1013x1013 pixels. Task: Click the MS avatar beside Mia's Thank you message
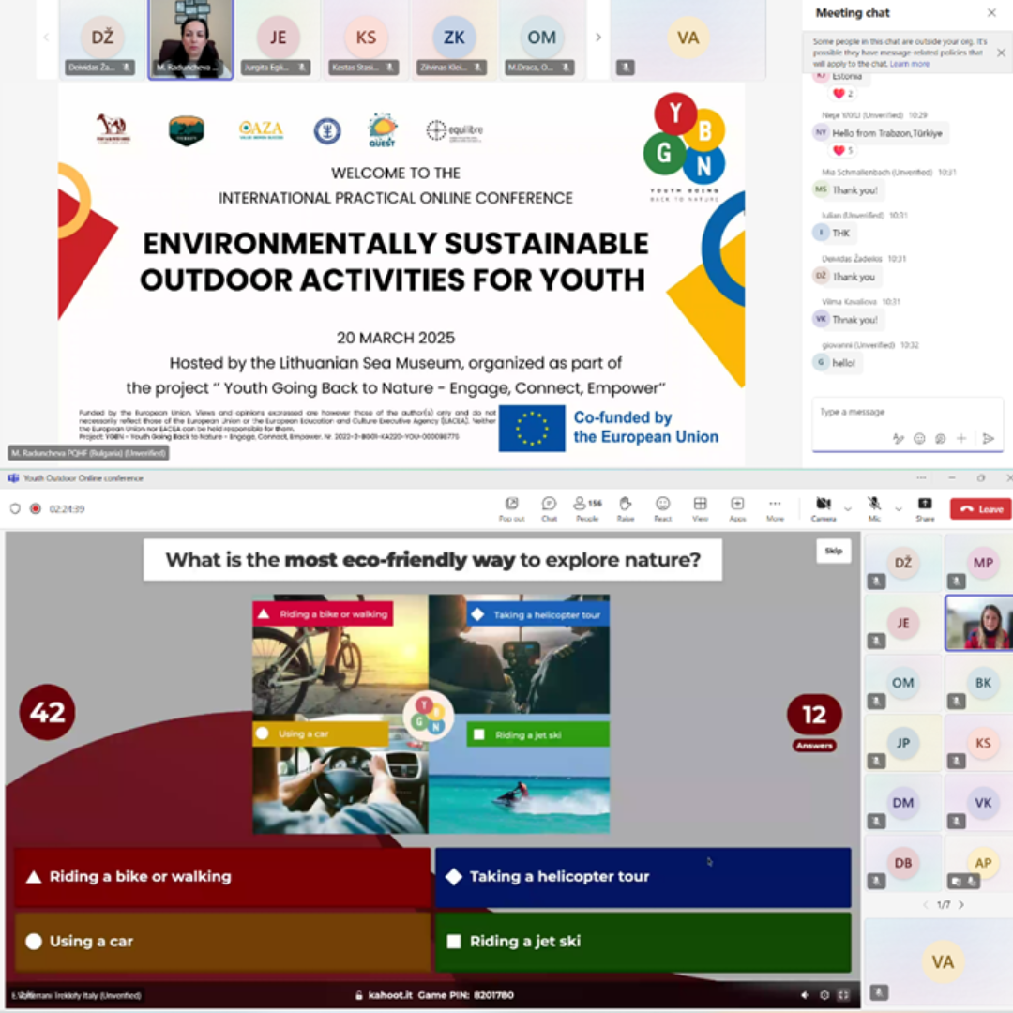pyautogui.click(x=821, y=189)
